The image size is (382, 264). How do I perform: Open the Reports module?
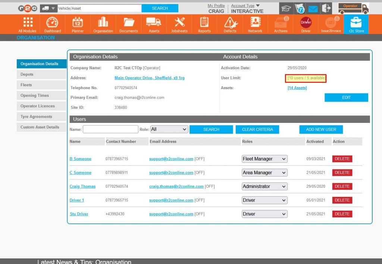tap(204, 23)
